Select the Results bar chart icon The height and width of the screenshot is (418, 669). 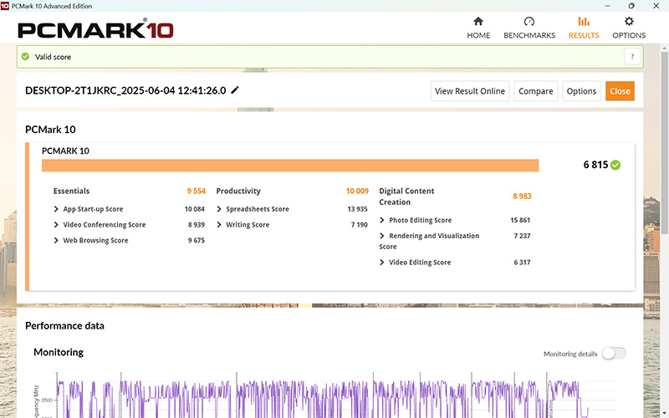tap(584, 22)
